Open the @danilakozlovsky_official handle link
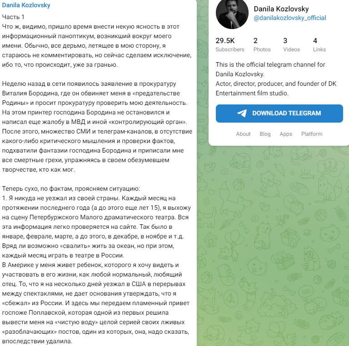 (x=289, y=18)
